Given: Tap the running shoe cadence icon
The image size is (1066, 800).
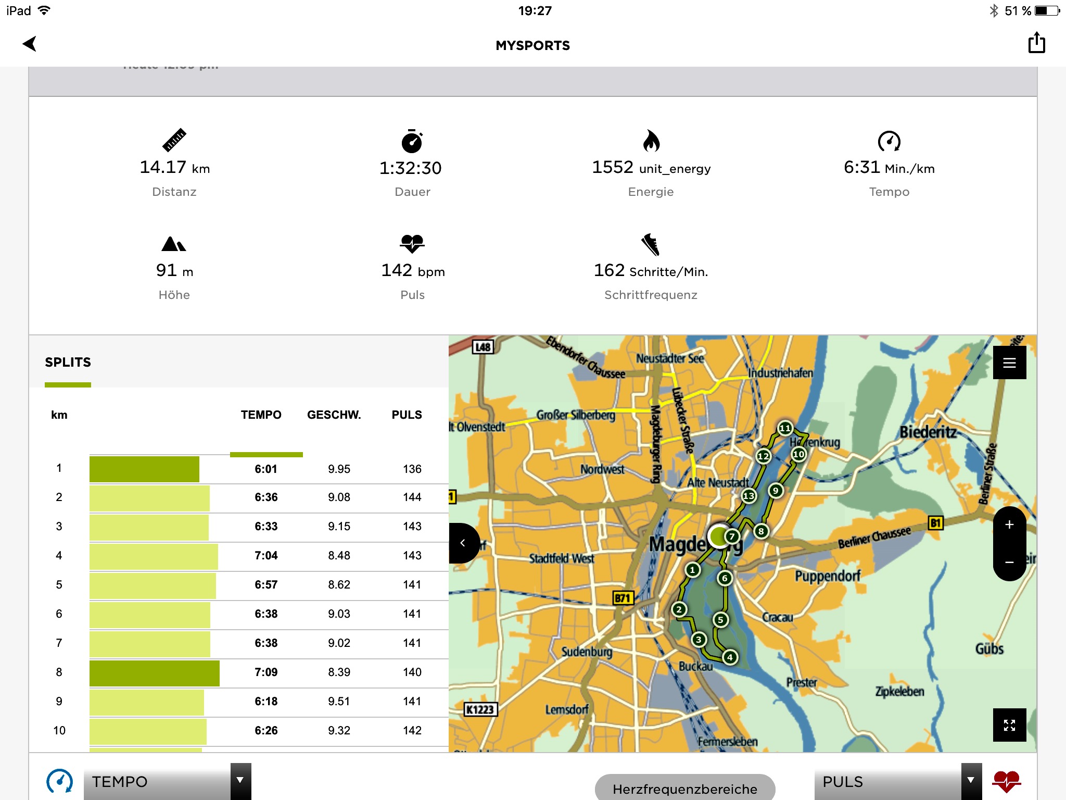Looking at the screenshot, I should click(650, 244).
